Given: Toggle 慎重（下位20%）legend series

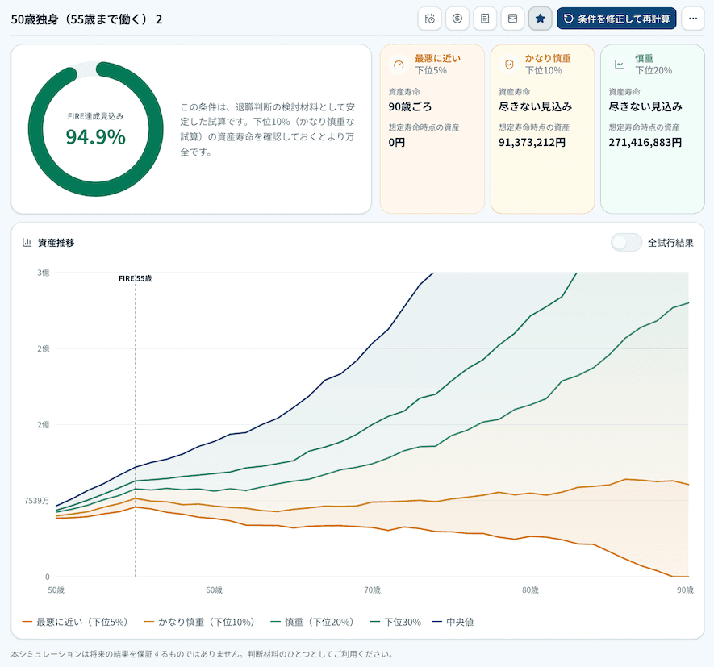Looking at the screenshot, I should coord(312,622).
